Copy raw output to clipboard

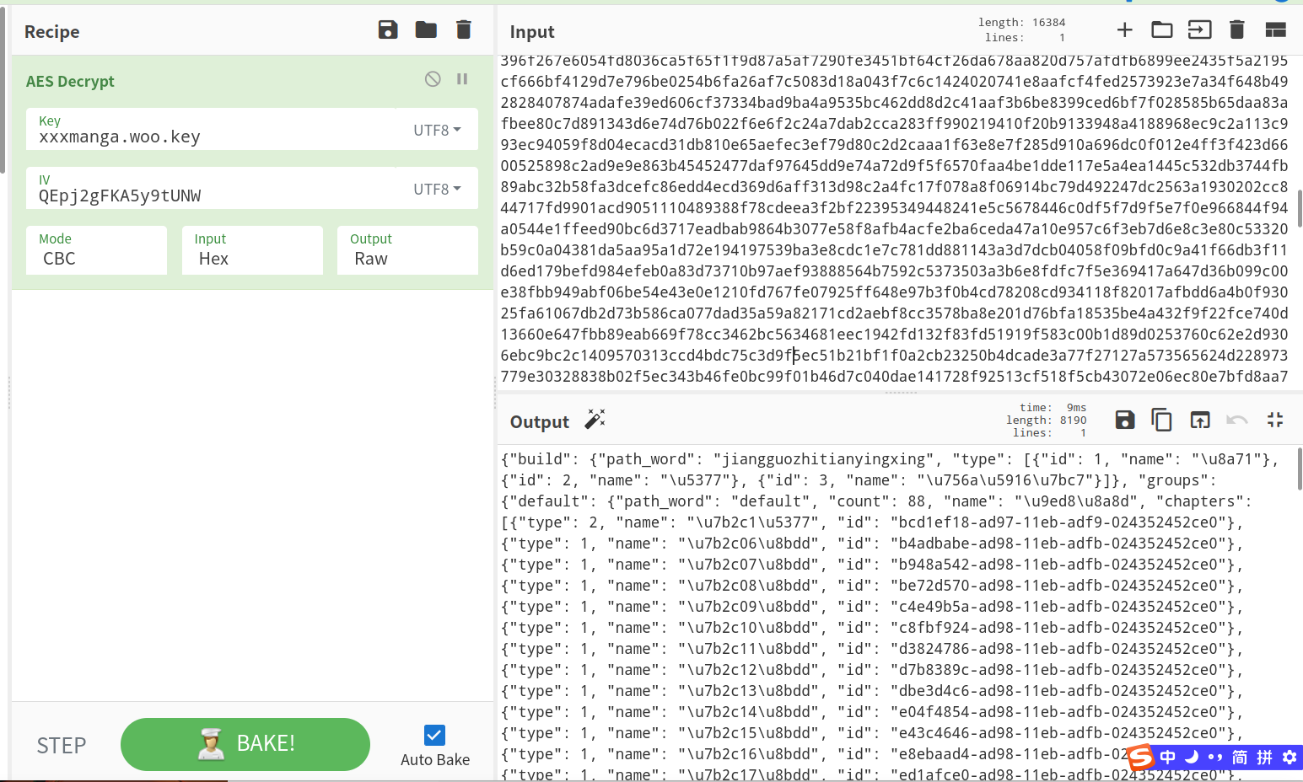(x=1161, y=420)
